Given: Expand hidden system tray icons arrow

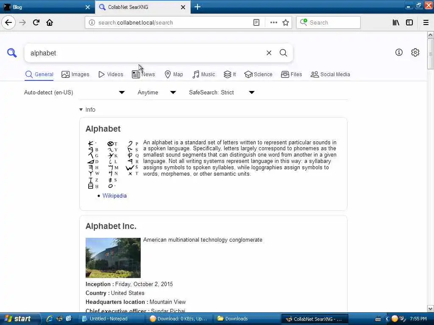Looking at the screenshot, I should [x=387, y=319].
